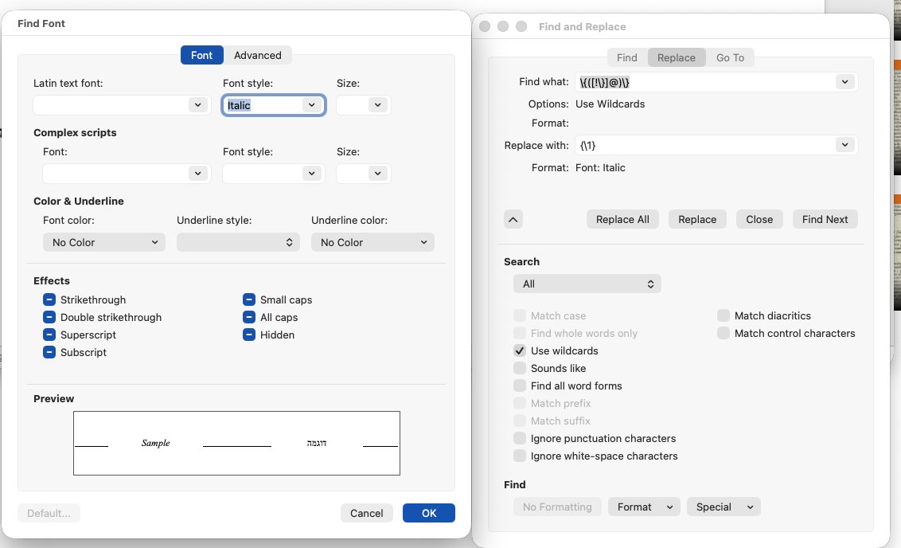Open the Underline style selector
The height and width of the screenshot is (548, 901).
point(238,243)
